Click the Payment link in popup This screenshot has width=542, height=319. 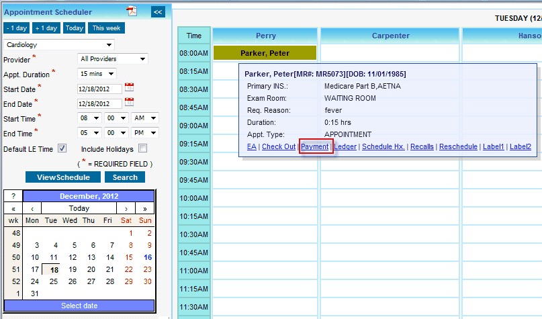tap(315, 146)
